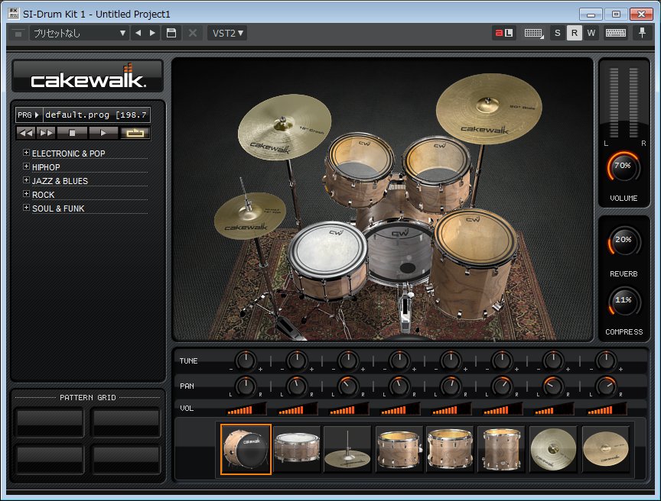Select the mid tom thumbnail
This screenshot has height=501, width=661.
pos(450,449)
